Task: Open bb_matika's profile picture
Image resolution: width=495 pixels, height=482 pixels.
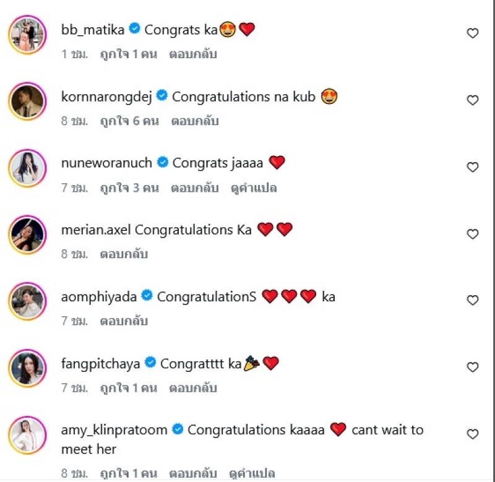Action: [27, 34]
